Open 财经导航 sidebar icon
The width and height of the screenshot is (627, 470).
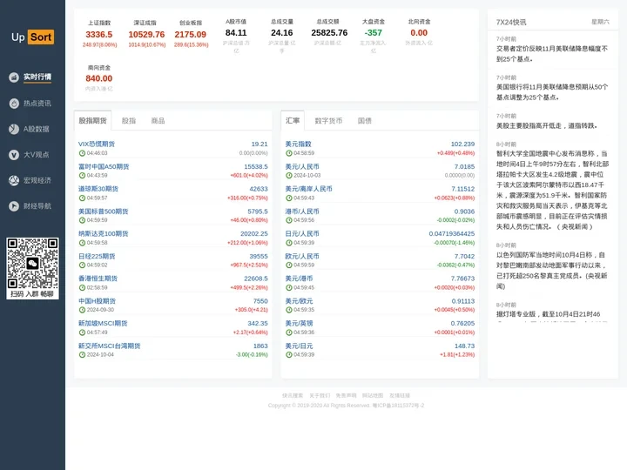tap(14, 206)
